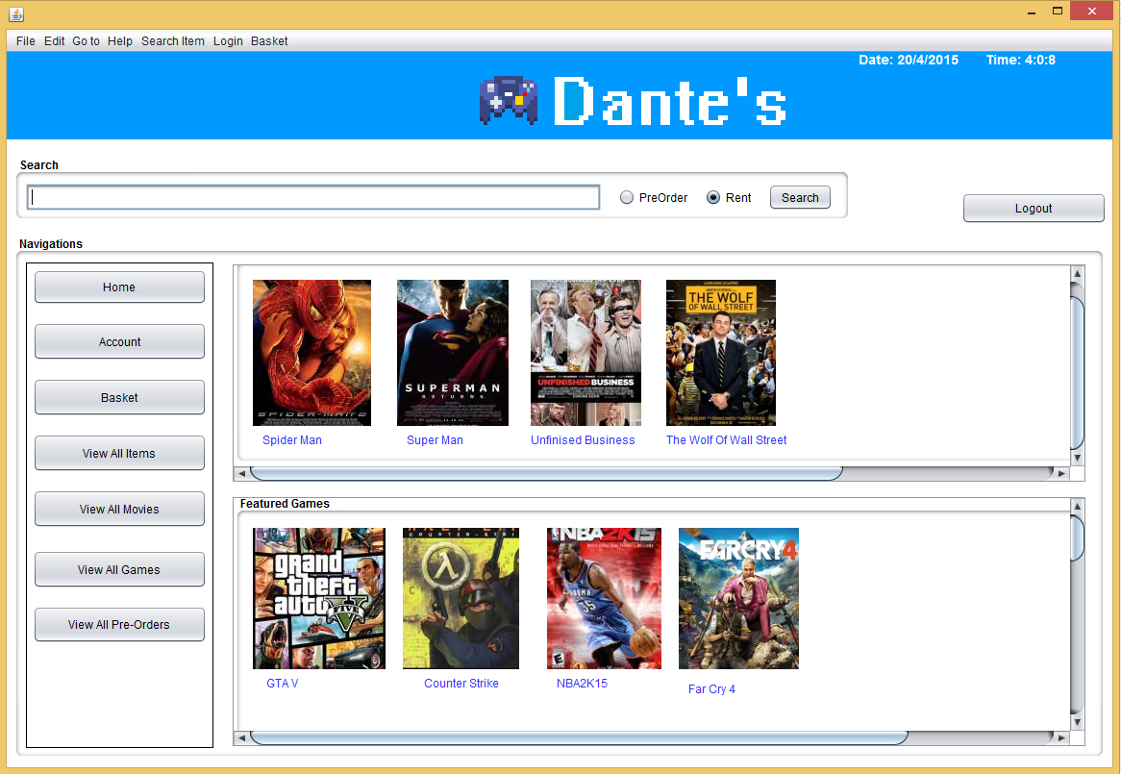This screenshot has height=774, width=1121.
Task: Click the Spider Man movie poster
Action: 311,352
